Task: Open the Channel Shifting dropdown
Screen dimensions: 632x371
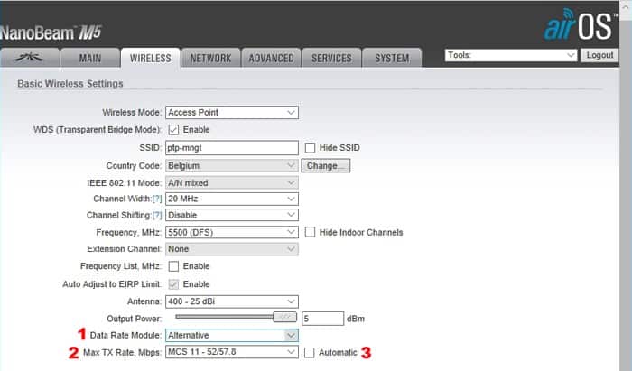Action: 232,215
